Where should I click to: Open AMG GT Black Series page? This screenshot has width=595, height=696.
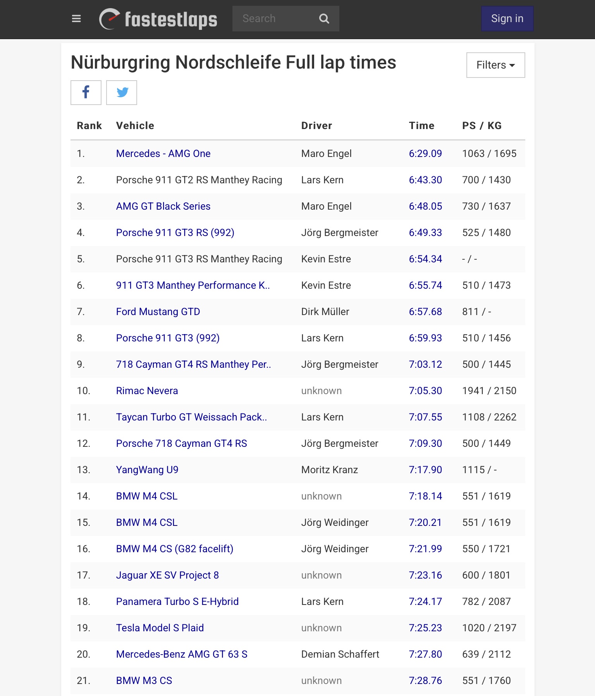pyautogui.click(x=163, y=206)
